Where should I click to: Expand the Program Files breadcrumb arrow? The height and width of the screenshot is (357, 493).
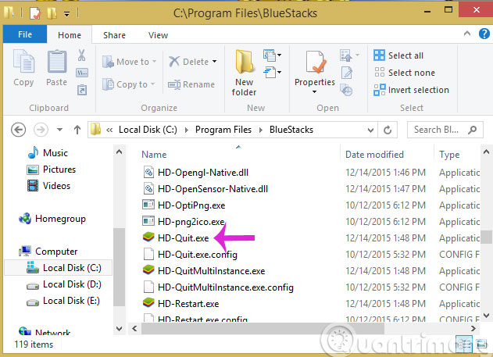(261, 130)
